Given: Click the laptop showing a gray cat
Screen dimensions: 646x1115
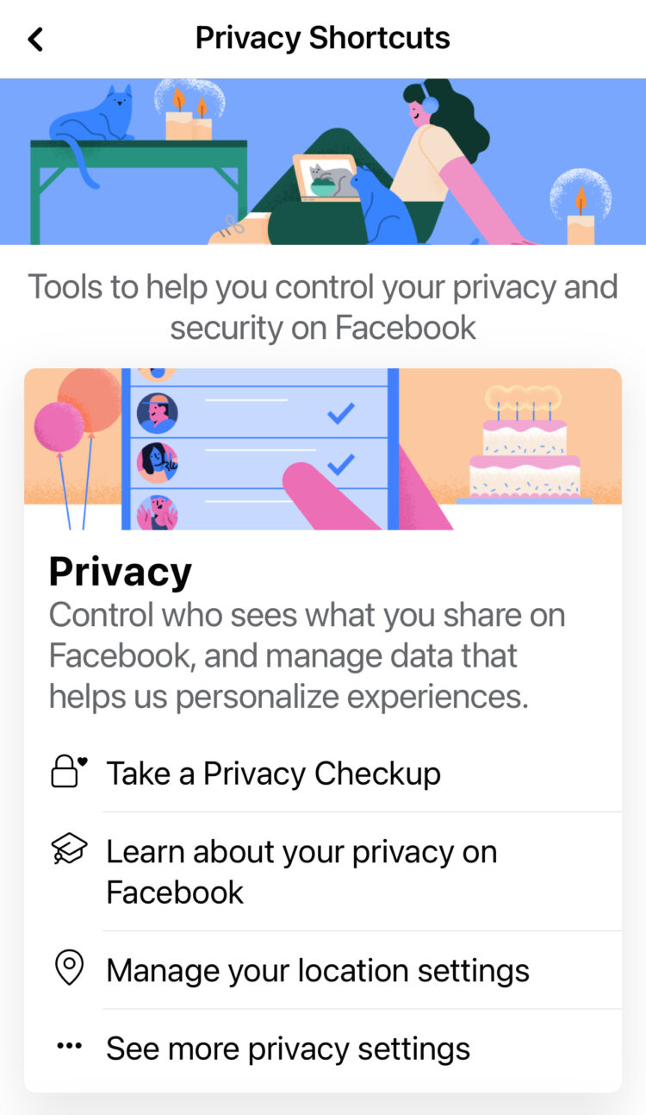Looking at the screenshot, I should click(x=326, y=178).
